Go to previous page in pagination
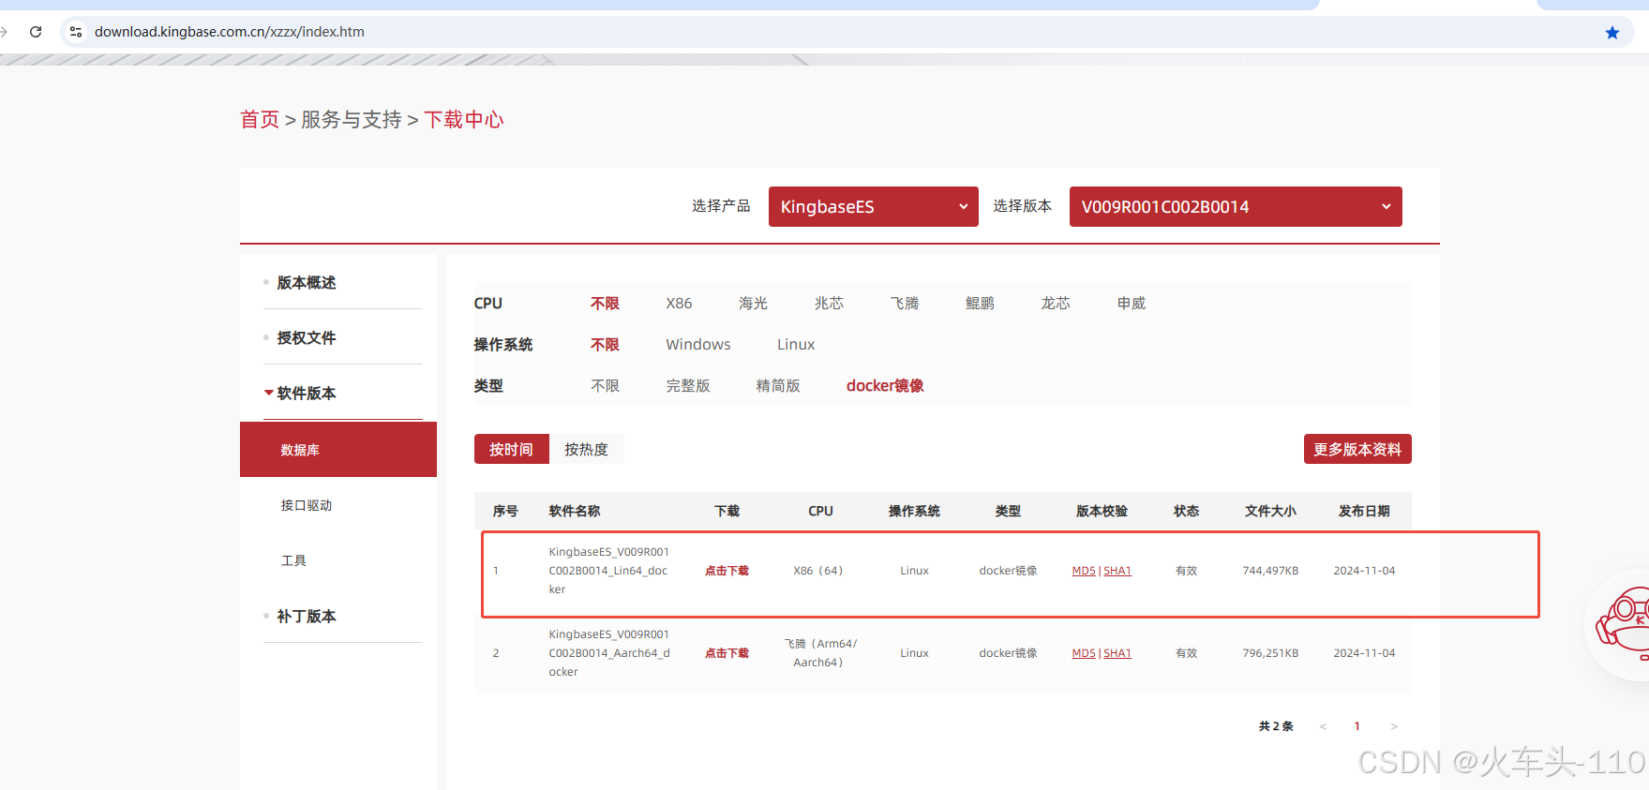 [1323, 726]
